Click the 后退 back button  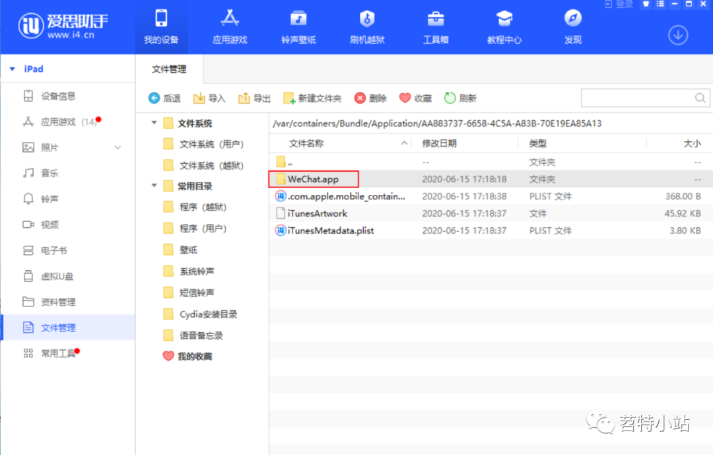(x=164, y=98)
